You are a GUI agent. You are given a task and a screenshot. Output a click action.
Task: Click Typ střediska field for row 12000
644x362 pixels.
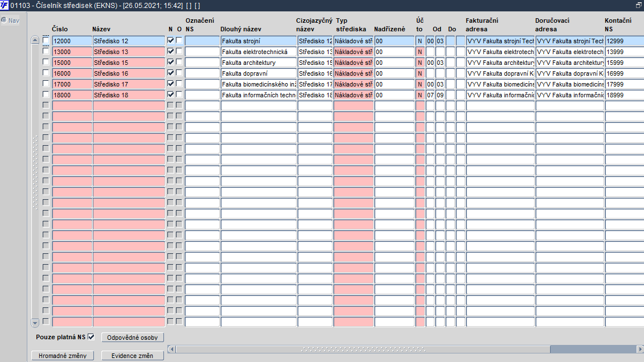pos(353,40)
